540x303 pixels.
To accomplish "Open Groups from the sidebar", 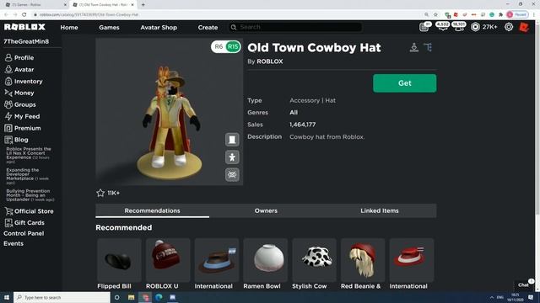I will (x=20, y=104).
